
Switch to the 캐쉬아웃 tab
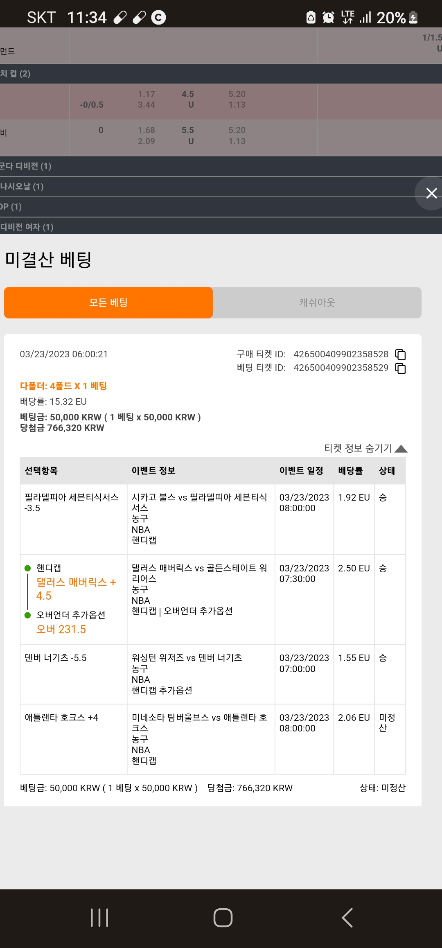click(x=317, y=302)
